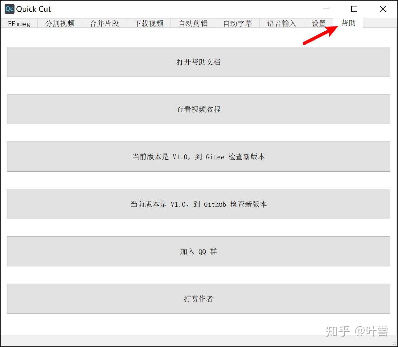This screenshot has width=398, height=347.
Task: Click the 加入 QQ 群 button
Action: tap(199, 251)
